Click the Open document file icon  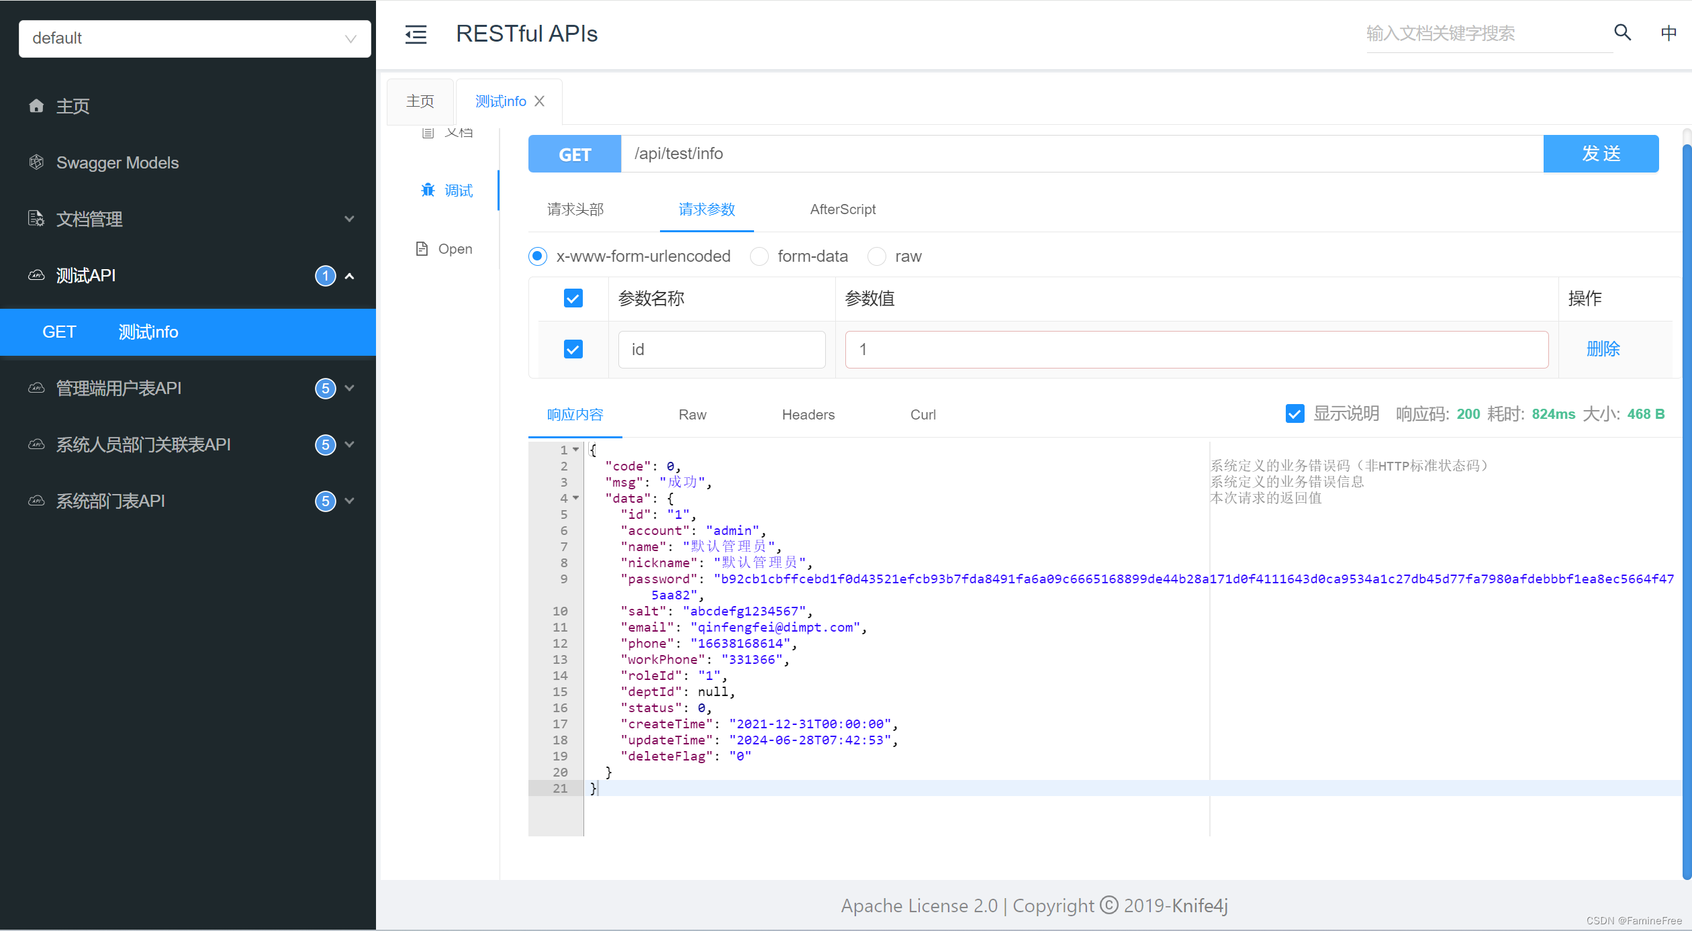pyautogui.click(x=422, y=249)
